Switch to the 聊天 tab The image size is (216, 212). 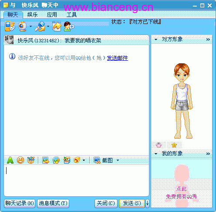tap(13, 15)
